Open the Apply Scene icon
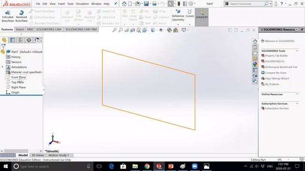 click(x=175, y=30)
